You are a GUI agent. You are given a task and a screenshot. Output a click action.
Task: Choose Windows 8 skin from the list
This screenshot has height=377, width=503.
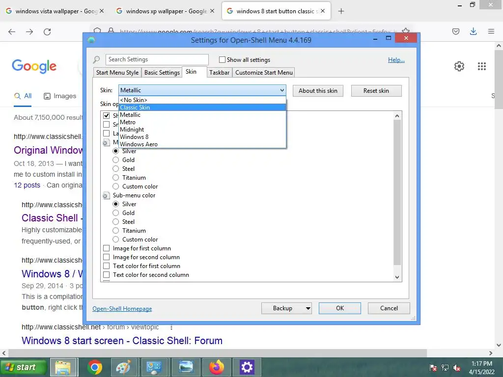click(202, 137)
